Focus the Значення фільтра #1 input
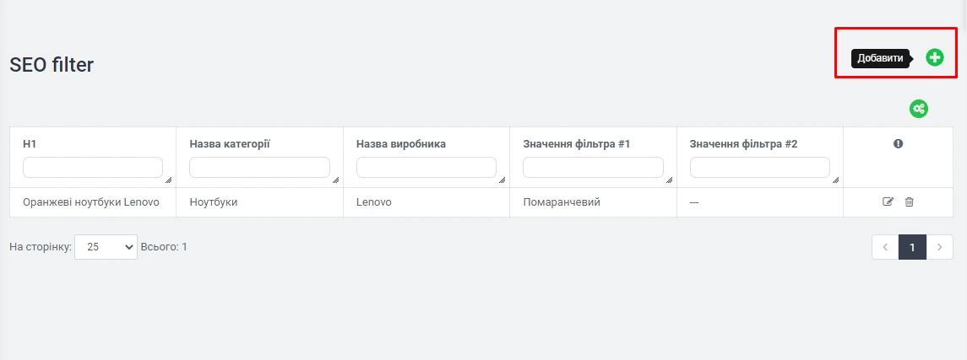 tap(592, 167)
